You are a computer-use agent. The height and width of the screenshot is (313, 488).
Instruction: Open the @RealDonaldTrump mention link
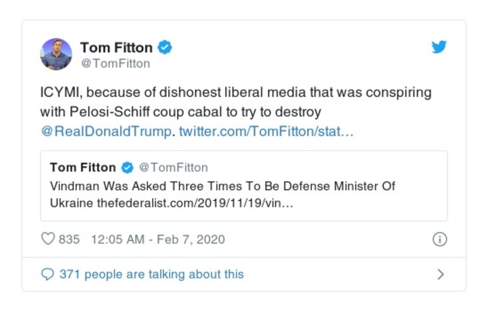tap(106, 132)
